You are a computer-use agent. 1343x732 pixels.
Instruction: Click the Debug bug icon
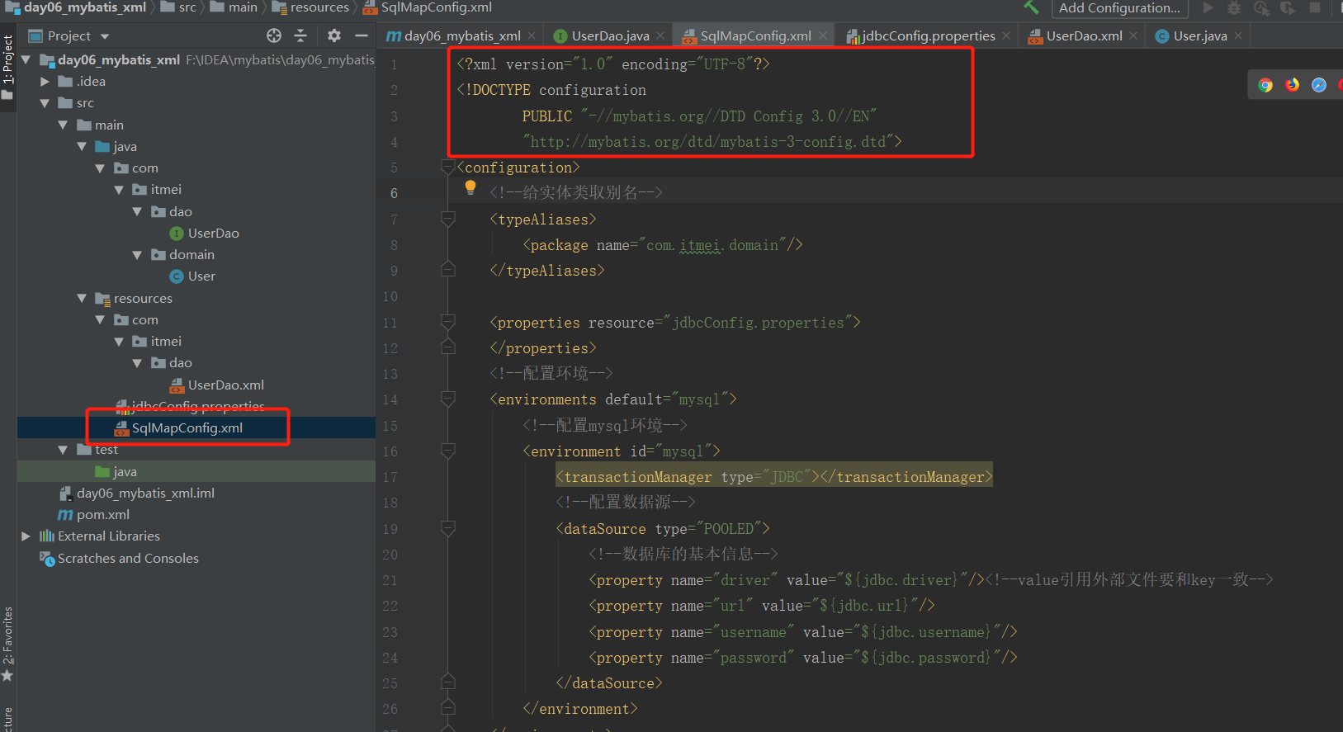tap(1234, 7)
